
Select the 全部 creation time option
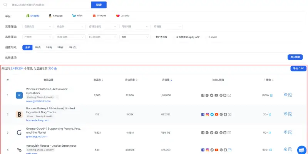27,47
